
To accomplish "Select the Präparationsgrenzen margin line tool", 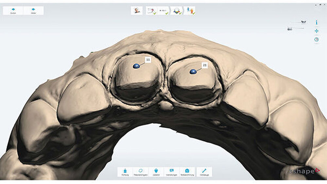I will [x=141, y=172].
